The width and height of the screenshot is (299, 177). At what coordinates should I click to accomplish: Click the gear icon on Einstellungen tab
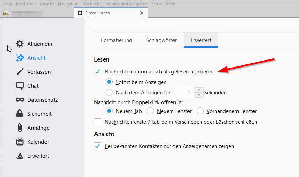click(x=80, y=13)
